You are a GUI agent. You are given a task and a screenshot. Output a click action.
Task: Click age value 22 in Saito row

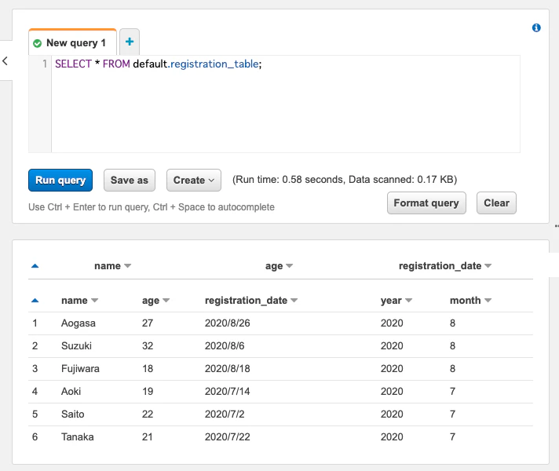pos(148,414)
